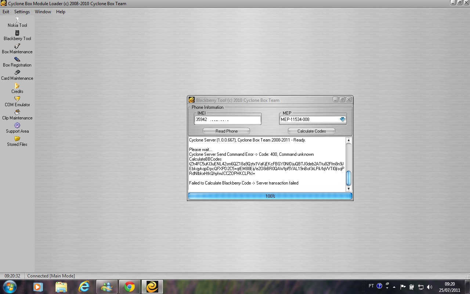The image size is (470, 294).
Task: Click the Exit menu
Action: tap(6, 12)
